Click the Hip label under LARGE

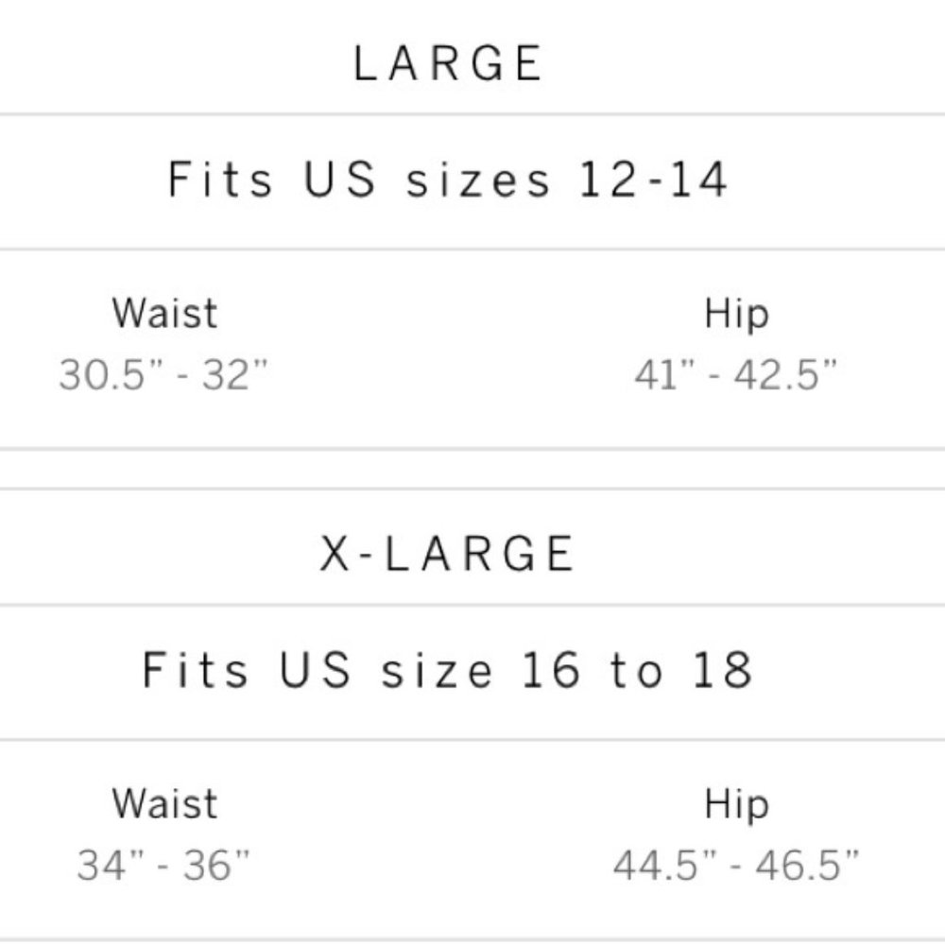[x=736, y=313]
